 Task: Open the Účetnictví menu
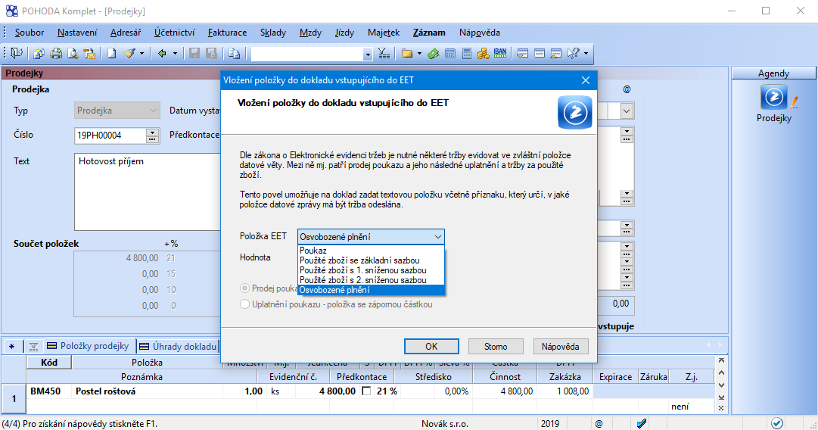(x=174, y=33)
